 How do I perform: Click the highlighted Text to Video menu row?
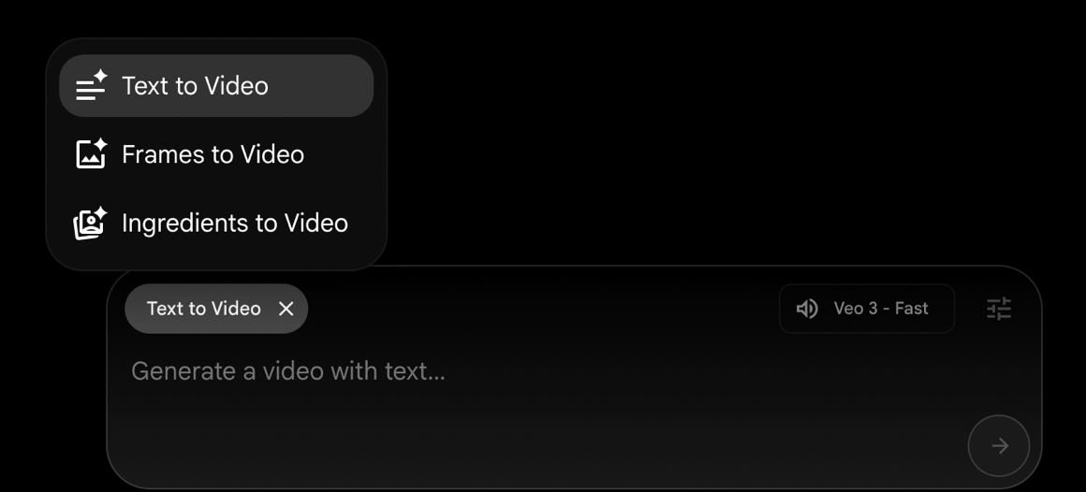(216, 86)
